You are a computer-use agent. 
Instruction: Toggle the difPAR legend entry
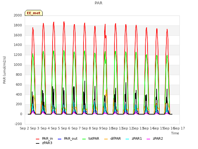click(x=113, y=139)
